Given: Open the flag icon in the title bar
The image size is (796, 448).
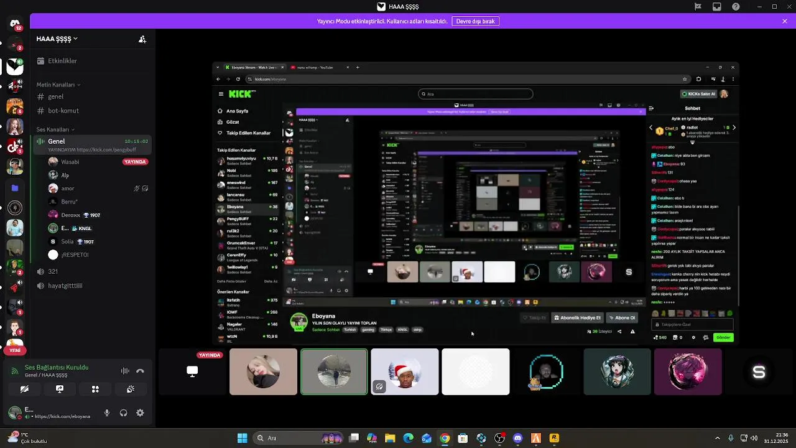Looking at the screenshot, I should click(698, 7).
